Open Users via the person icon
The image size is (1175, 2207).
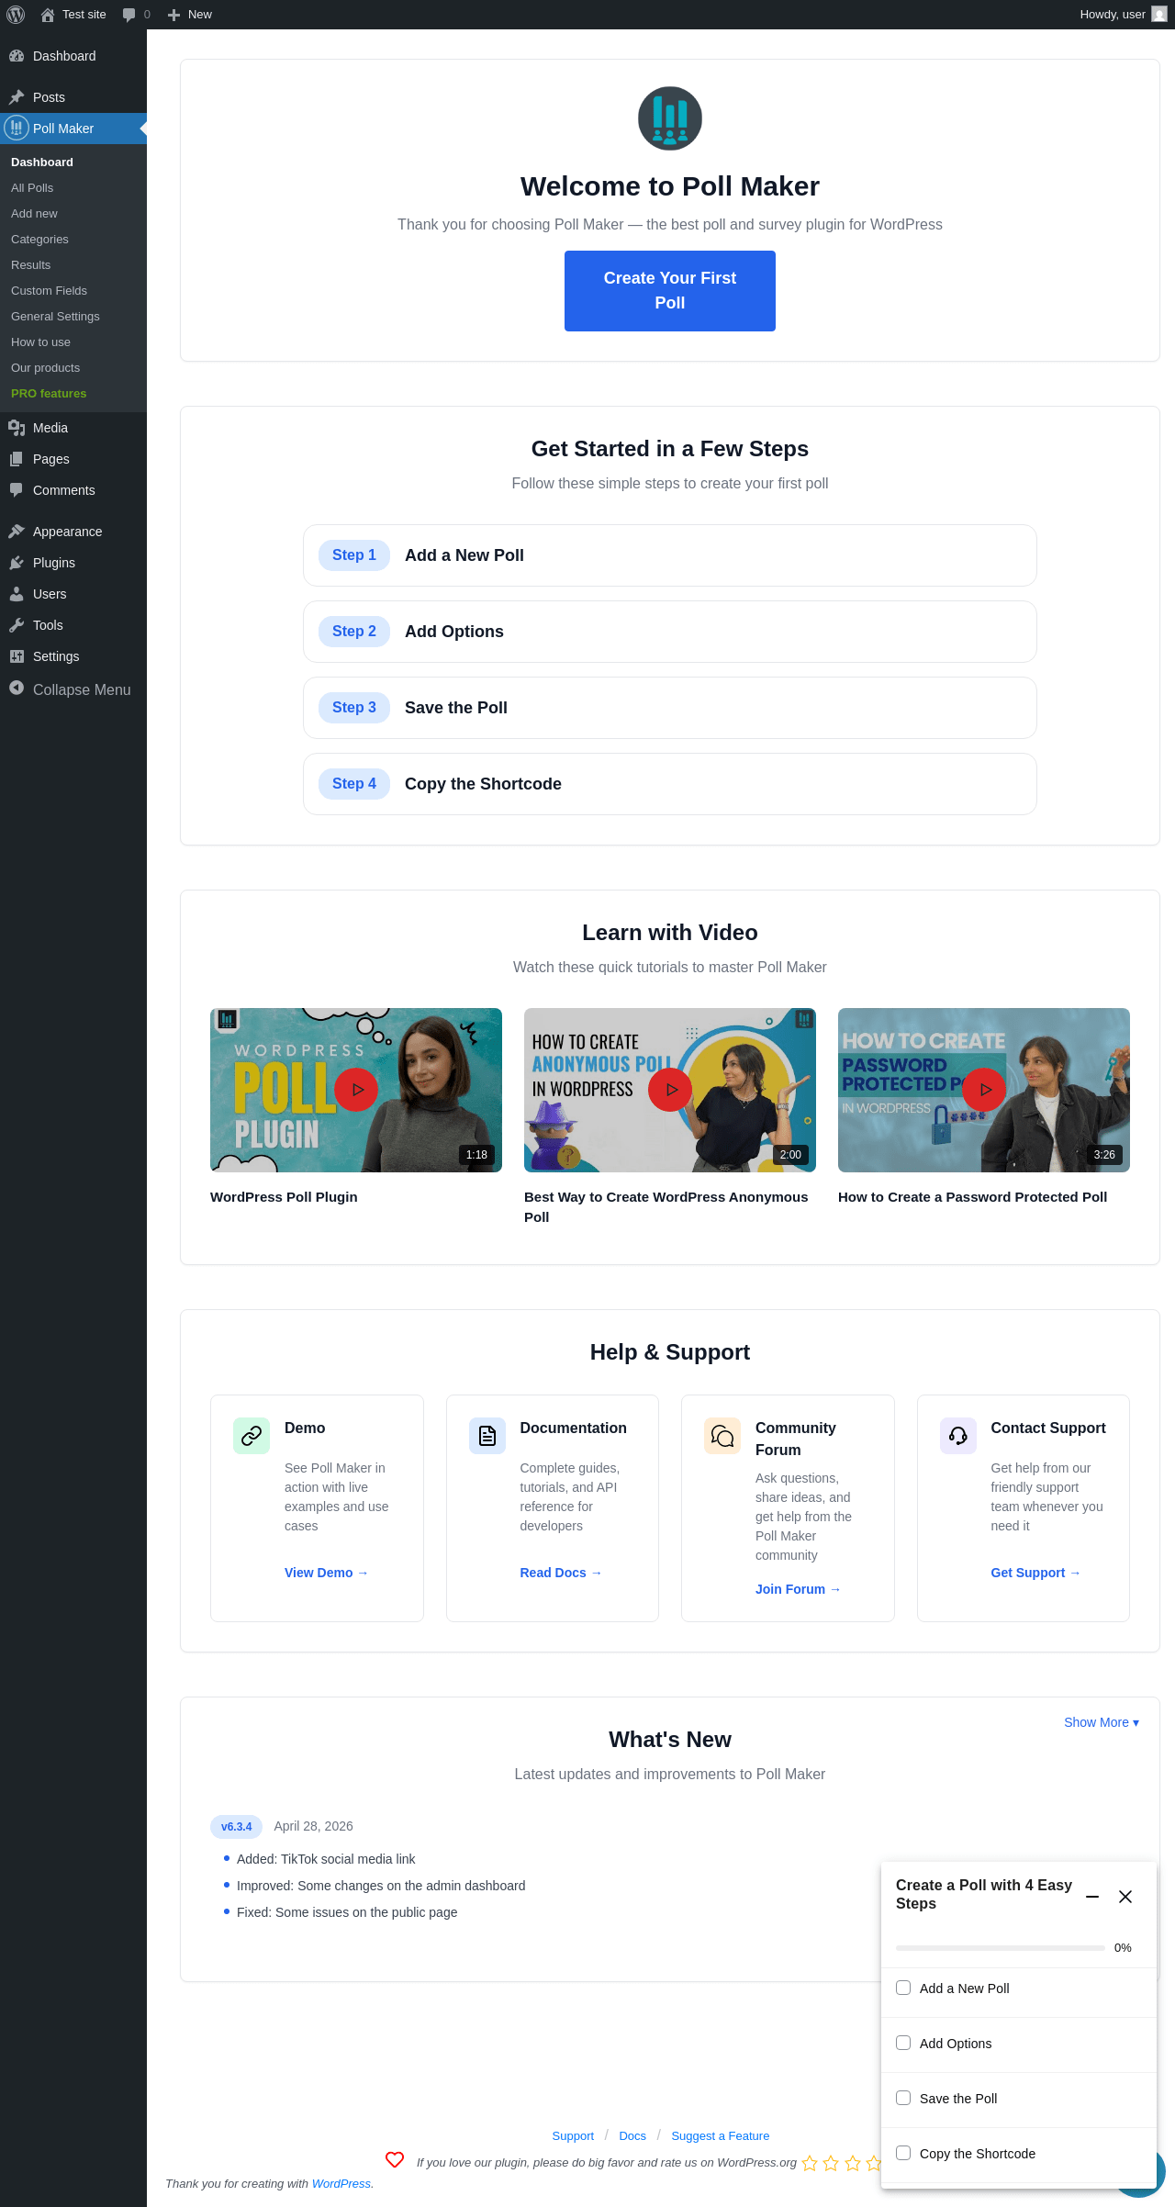17,594
